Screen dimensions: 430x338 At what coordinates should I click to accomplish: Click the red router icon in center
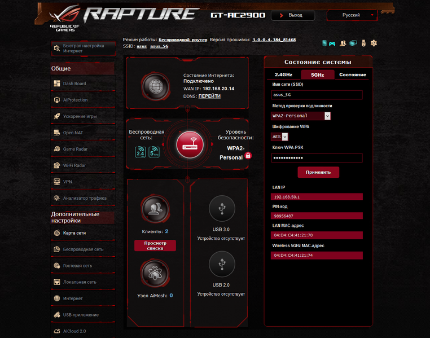[190, 144]
